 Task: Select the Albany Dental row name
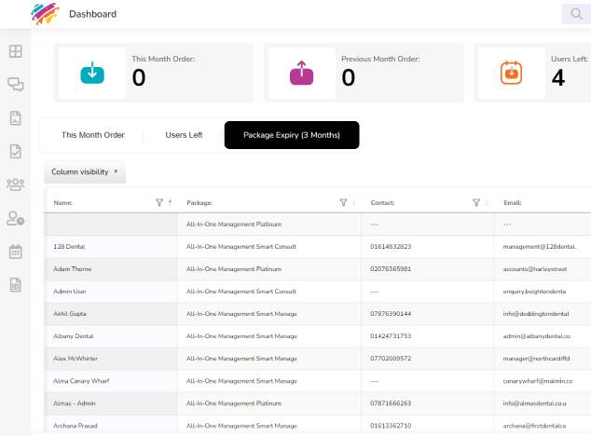[x=74, y=335]
